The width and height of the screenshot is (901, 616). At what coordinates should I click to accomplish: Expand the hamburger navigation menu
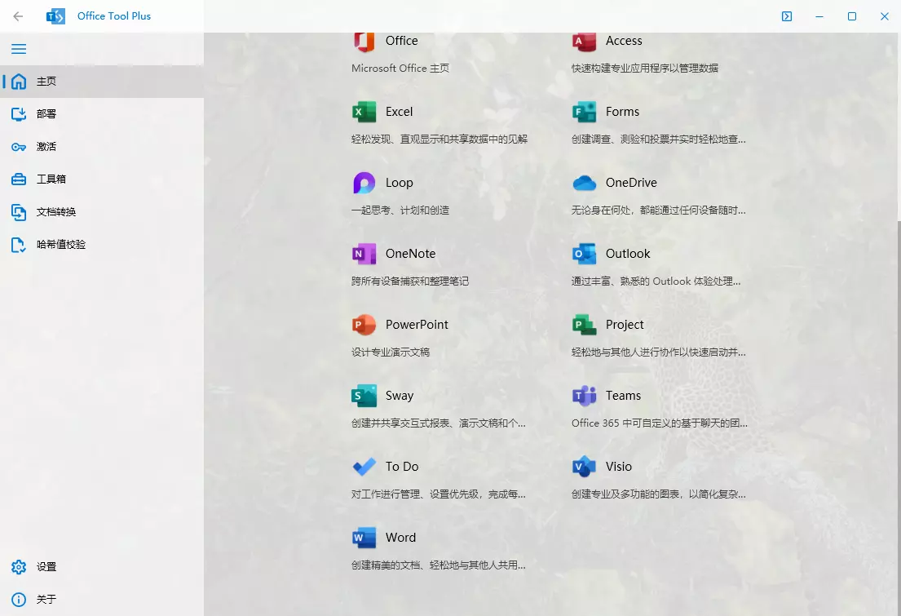coord(19,49)
